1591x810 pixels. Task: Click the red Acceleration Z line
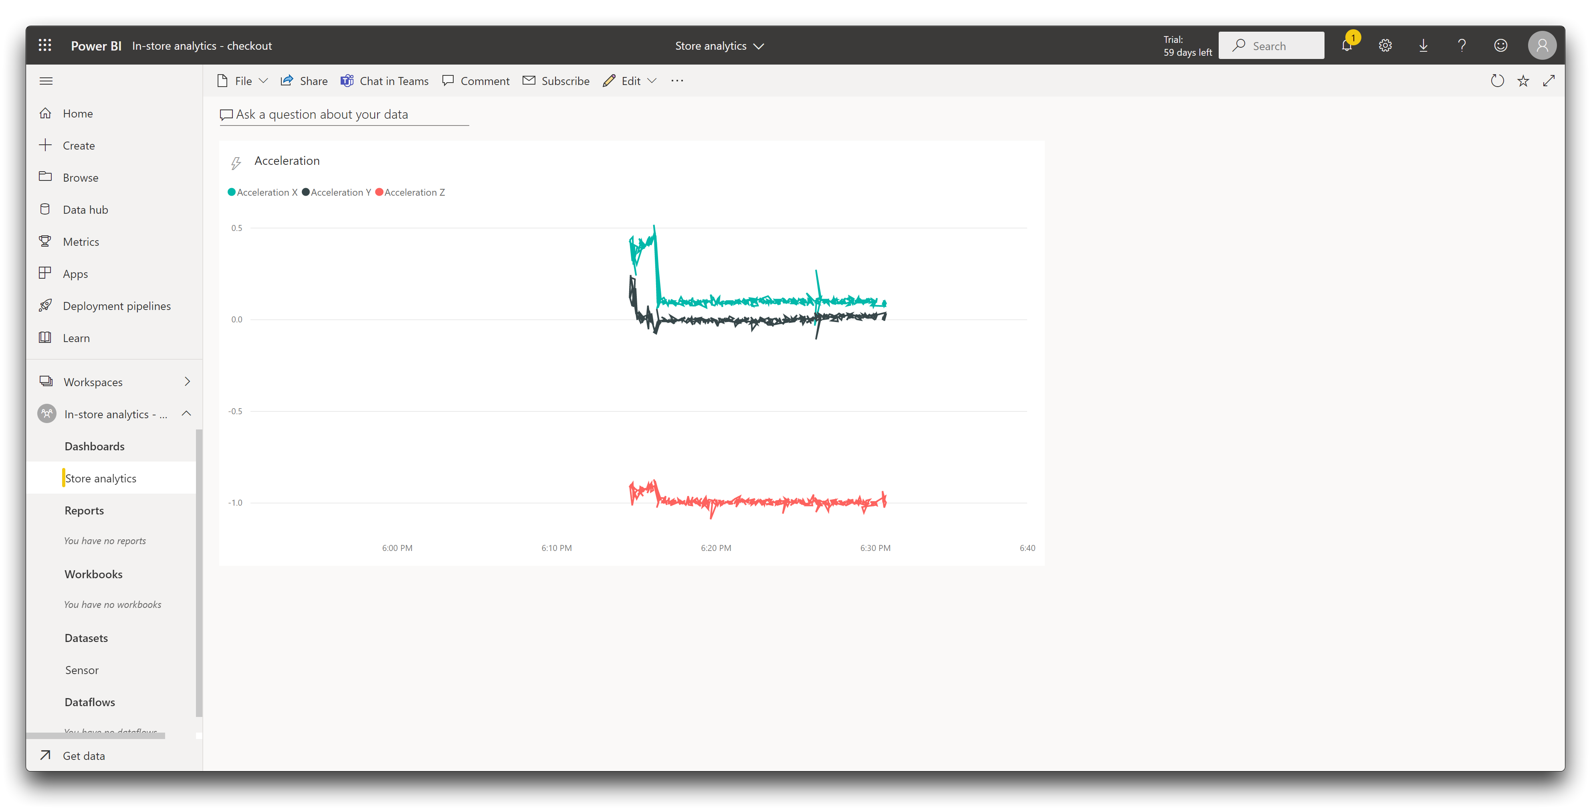757,501
